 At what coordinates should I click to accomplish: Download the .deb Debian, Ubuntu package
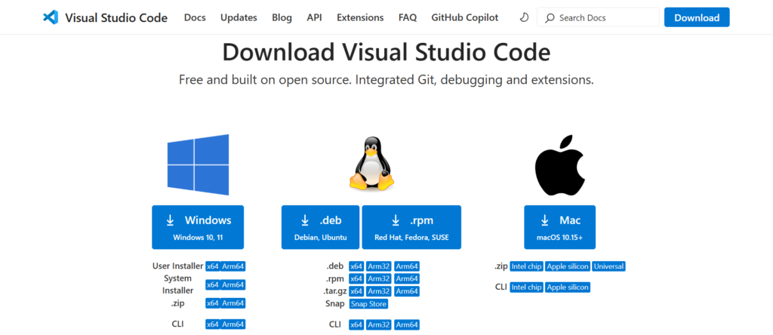pyautogui.click(x=320, y=227)
